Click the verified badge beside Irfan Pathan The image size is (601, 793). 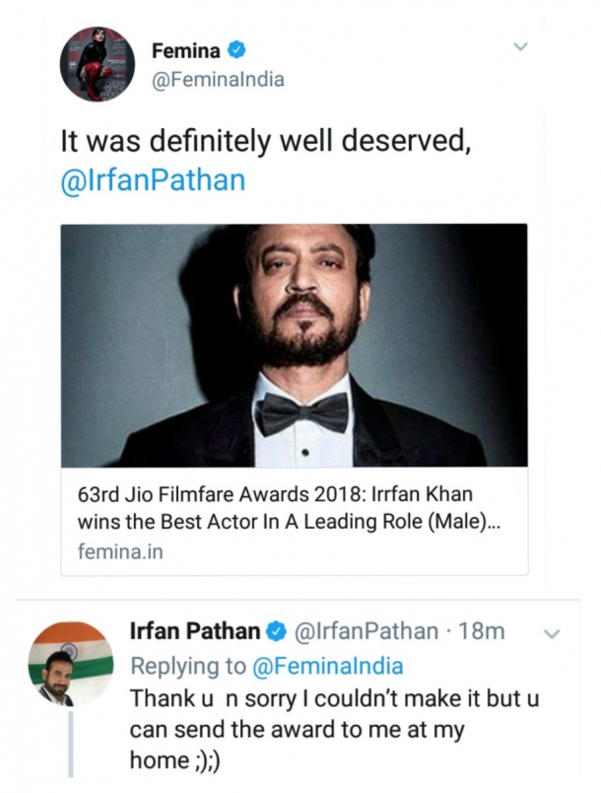pyautogui.click(x=277, y=631)
